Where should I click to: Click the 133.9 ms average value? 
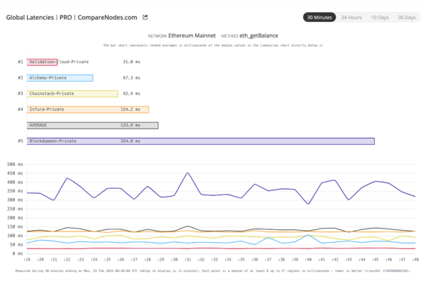[131, 125]
